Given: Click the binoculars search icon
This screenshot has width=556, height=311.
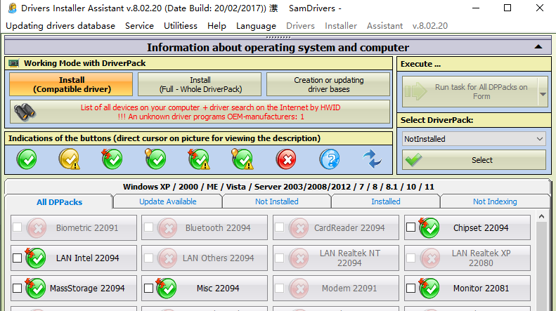Looking at the screenshot, I should (26, 112).
